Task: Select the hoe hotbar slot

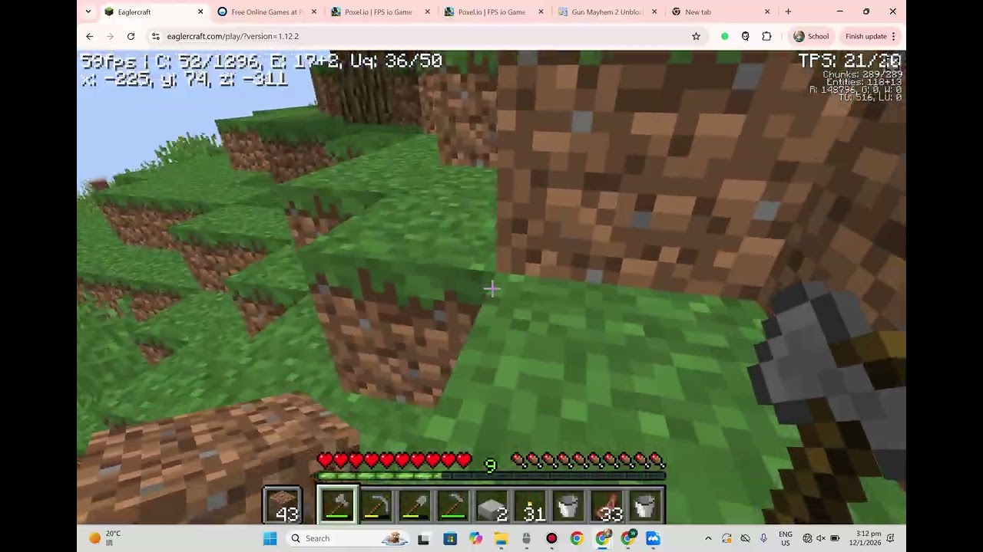Action: tap(453, 506)
